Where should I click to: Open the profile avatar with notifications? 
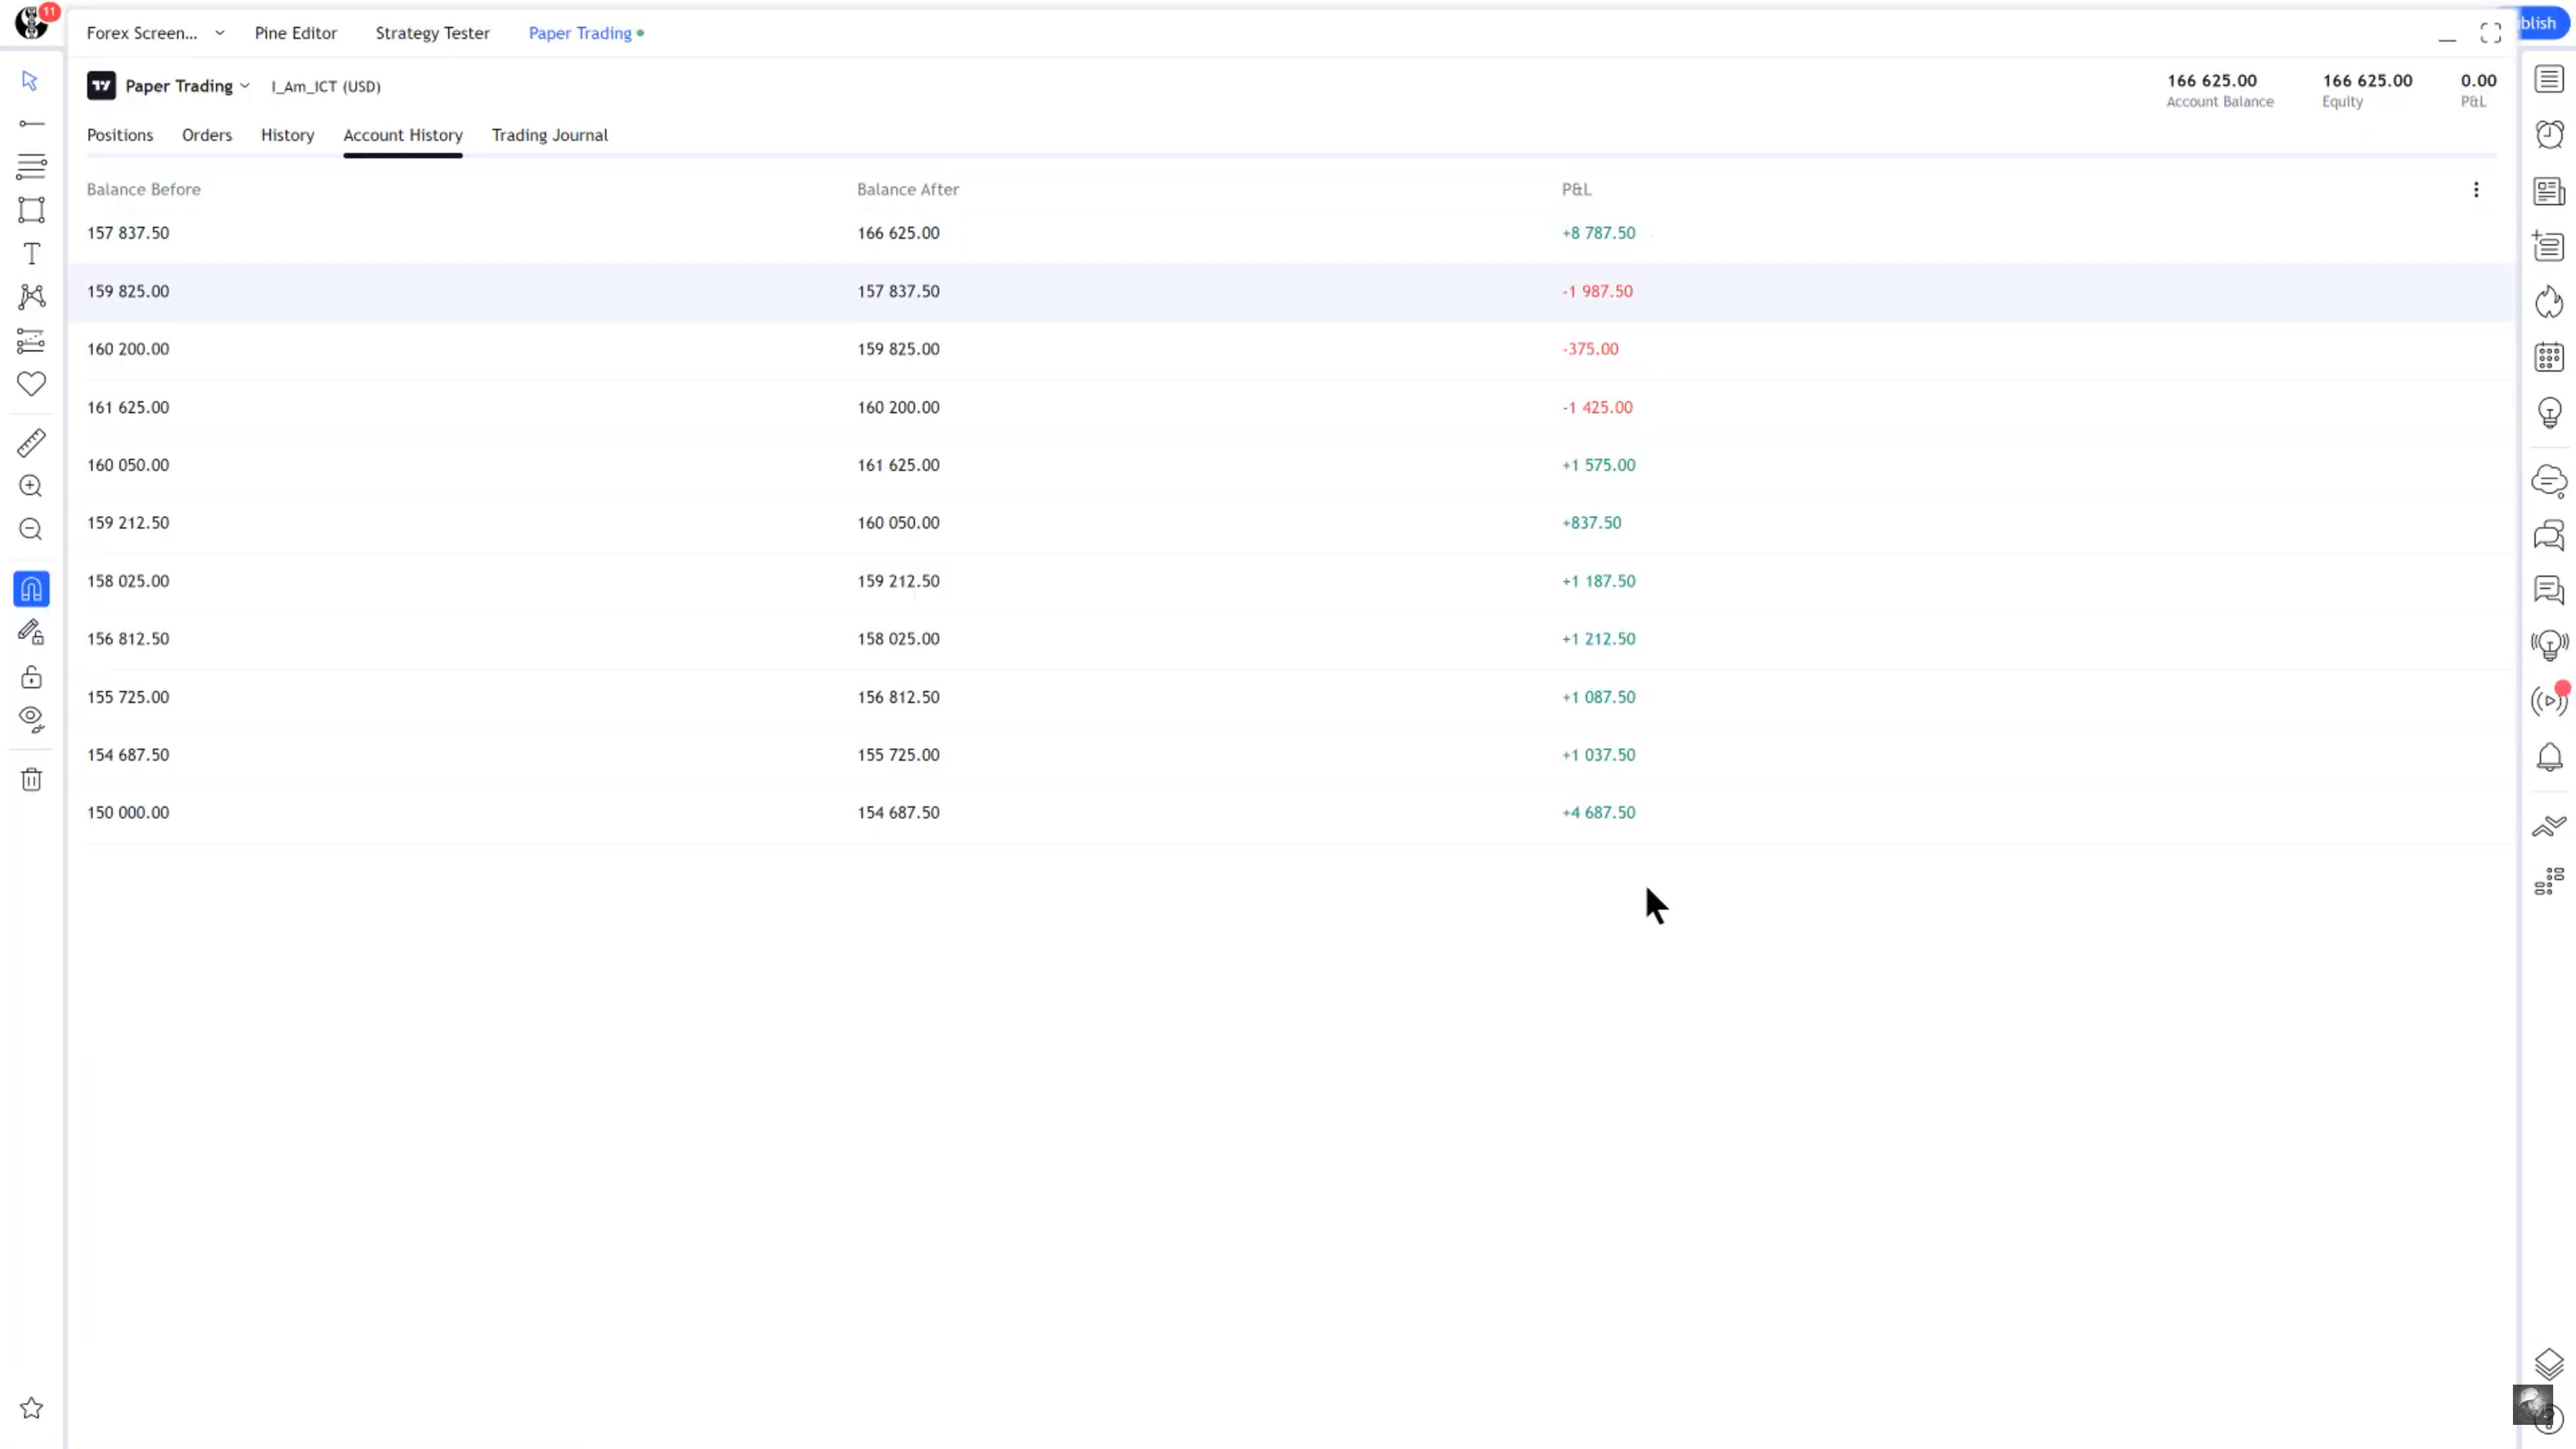click(31, 22)
